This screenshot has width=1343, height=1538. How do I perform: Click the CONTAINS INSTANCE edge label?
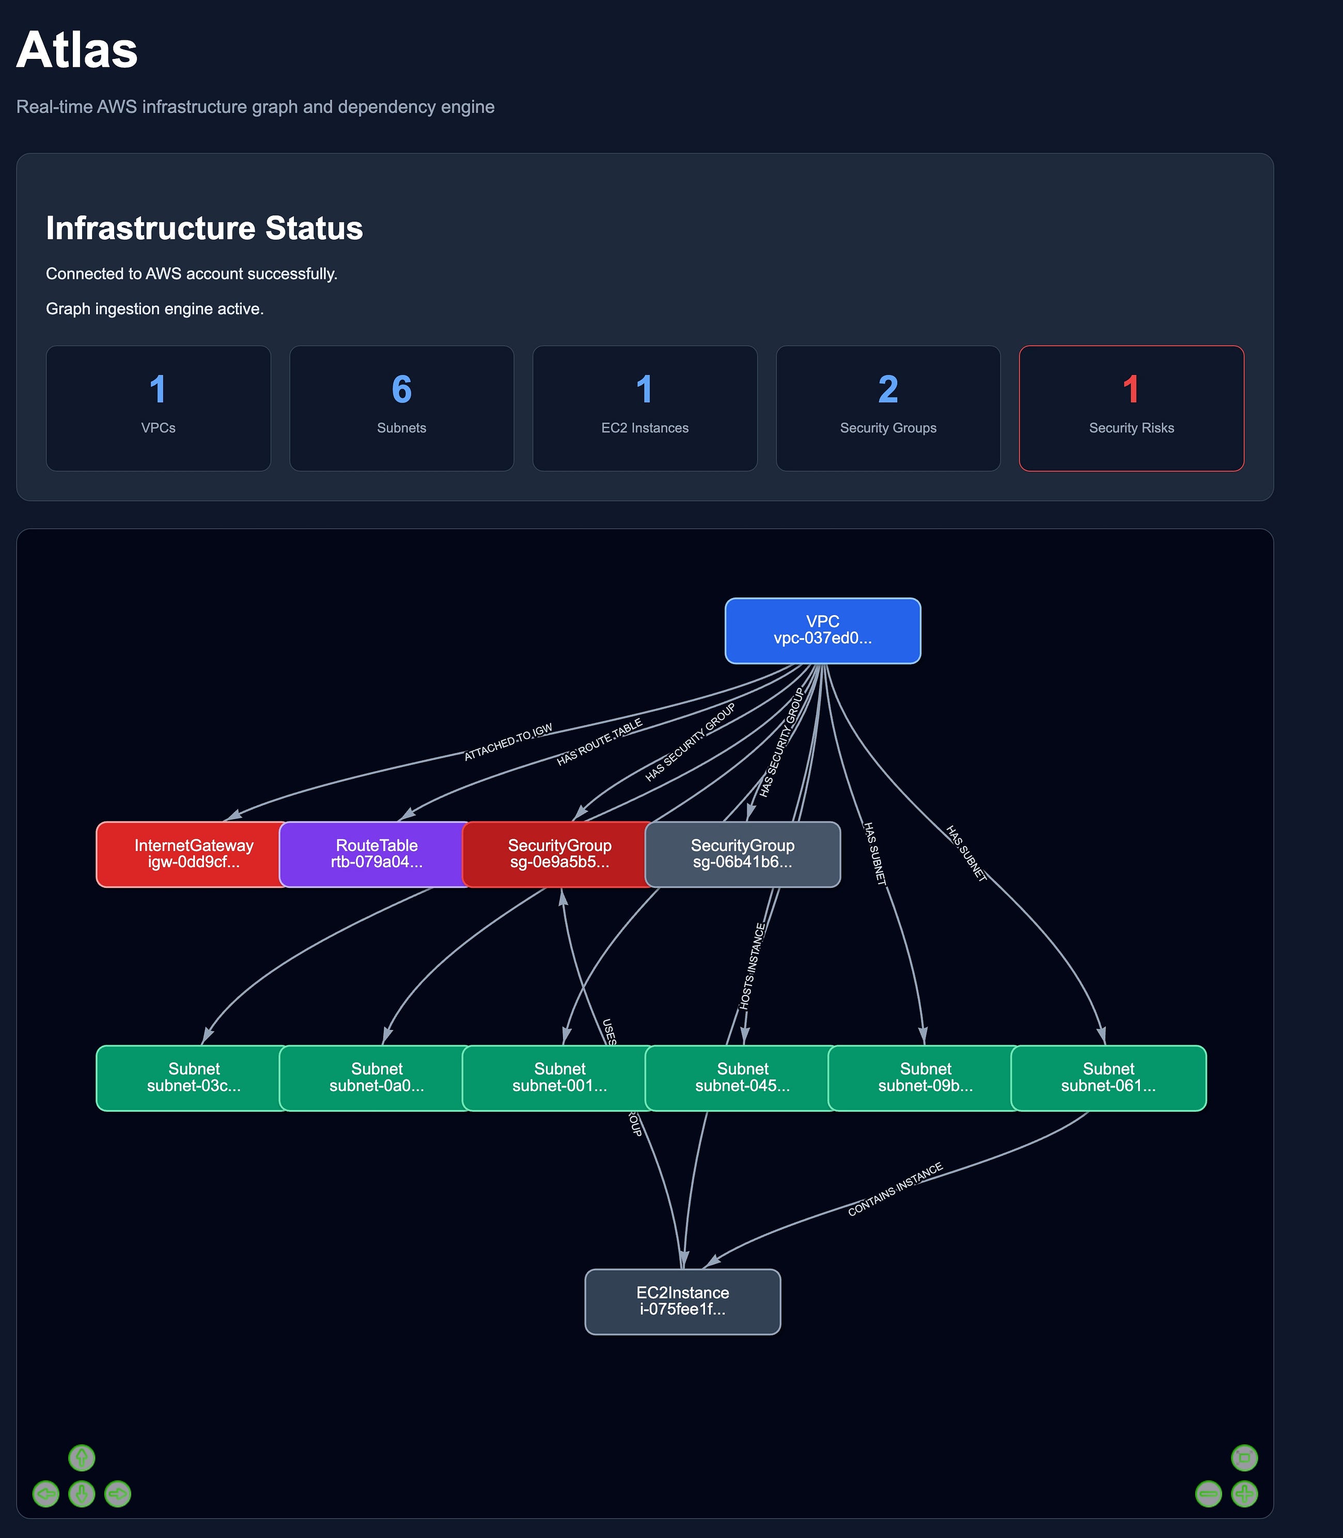(895, 1189)
